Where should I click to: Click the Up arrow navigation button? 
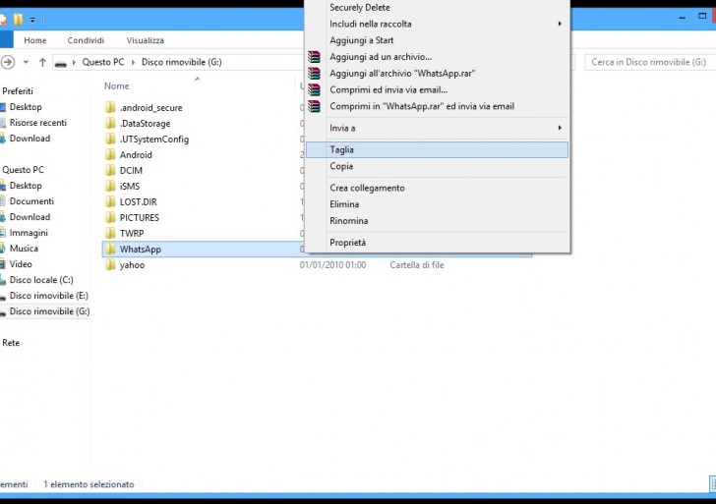point(42,62)
